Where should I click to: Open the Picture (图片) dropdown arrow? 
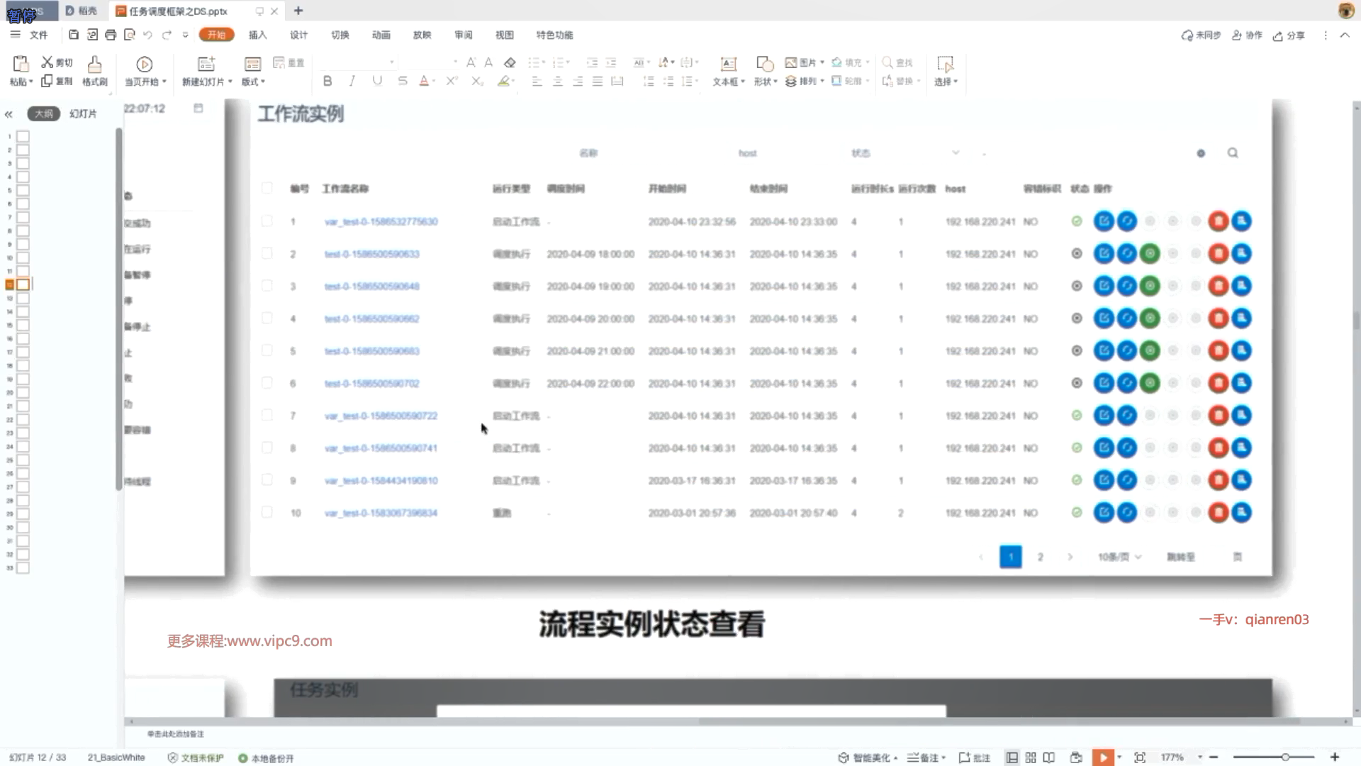(x=822, y=62)
